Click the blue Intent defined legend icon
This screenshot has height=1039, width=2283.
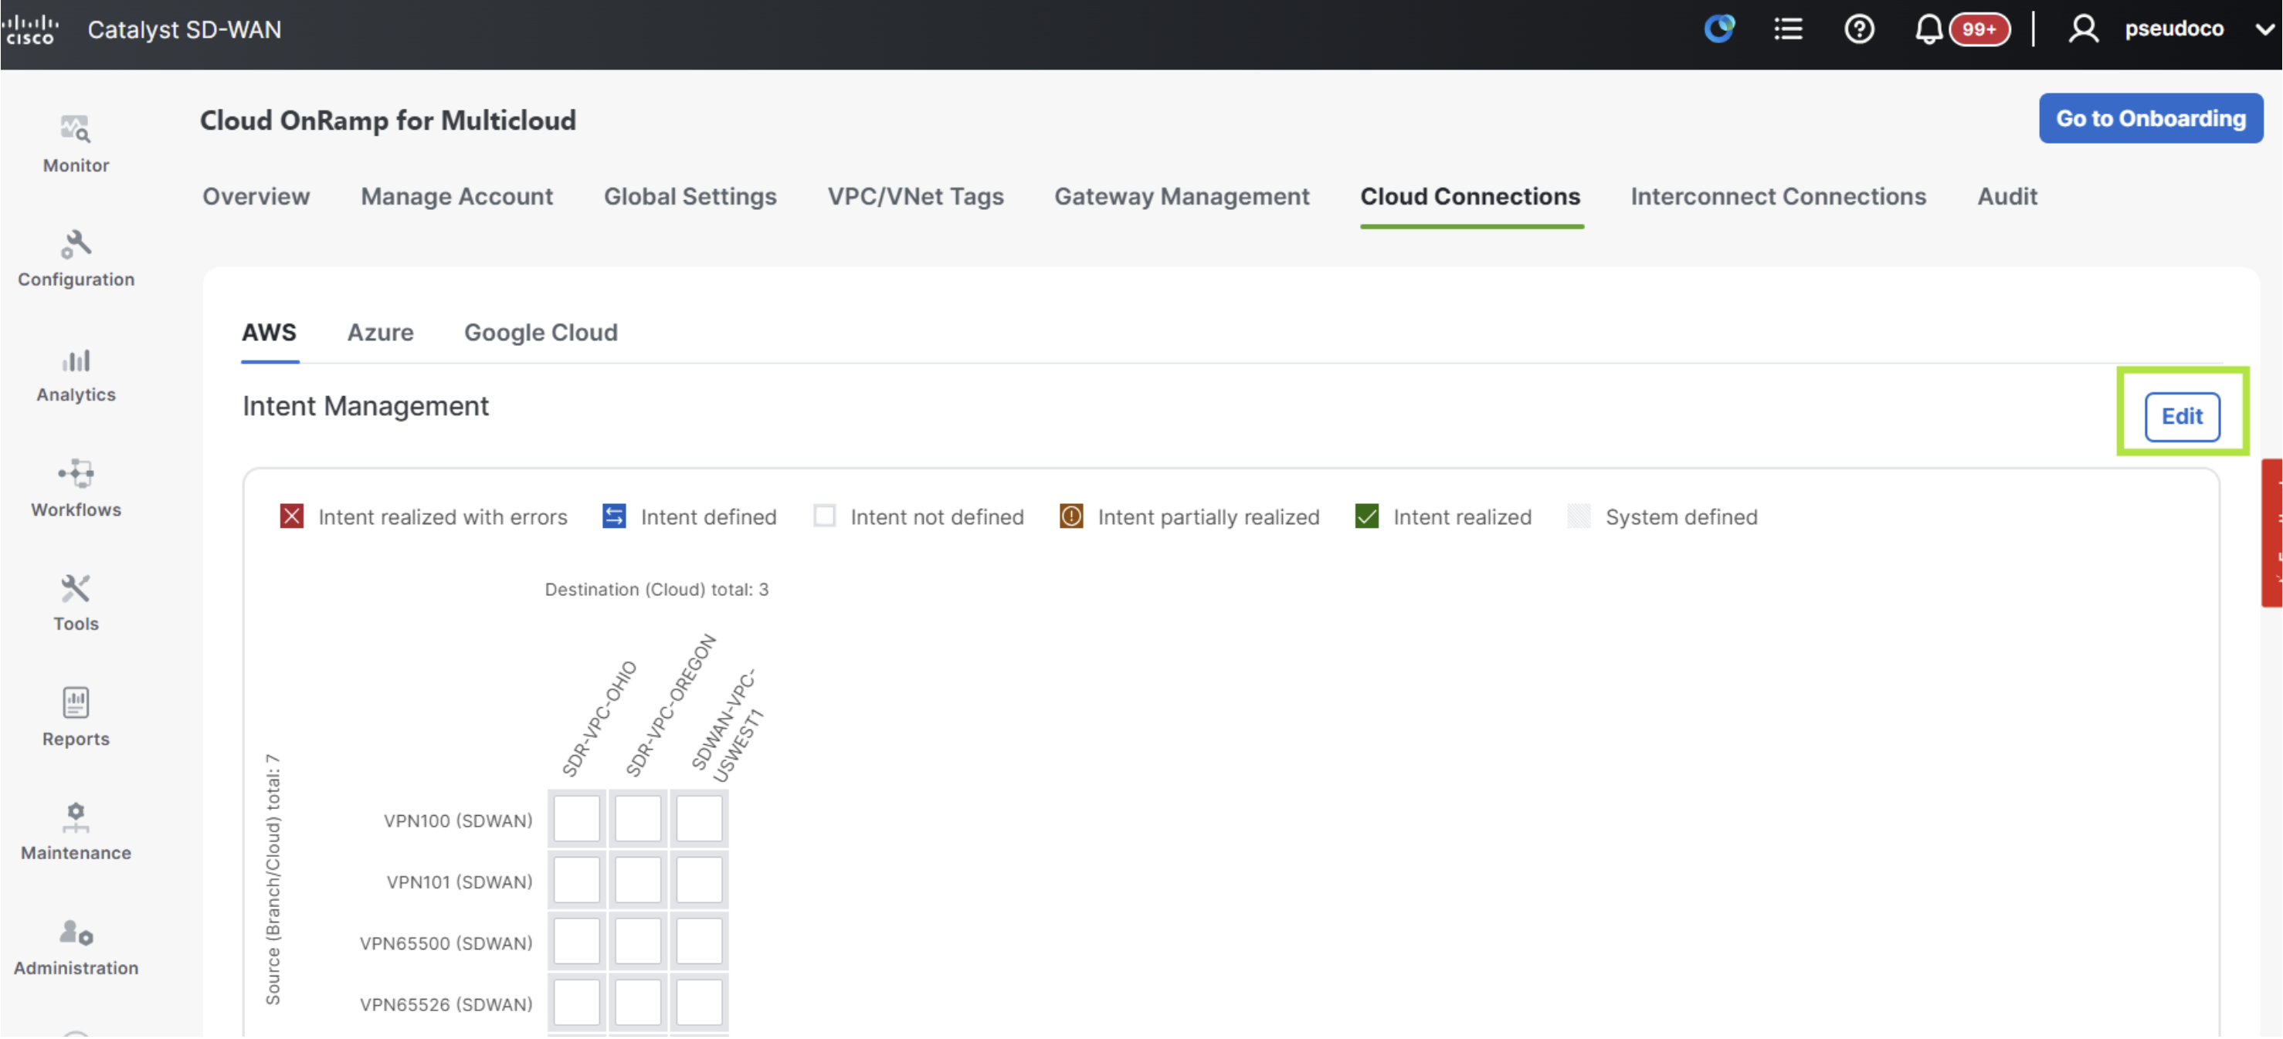(613, 516)
